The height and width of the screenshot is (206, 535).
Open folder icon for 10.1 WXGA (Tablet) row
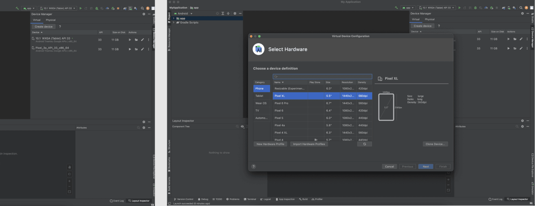(136, 40)
